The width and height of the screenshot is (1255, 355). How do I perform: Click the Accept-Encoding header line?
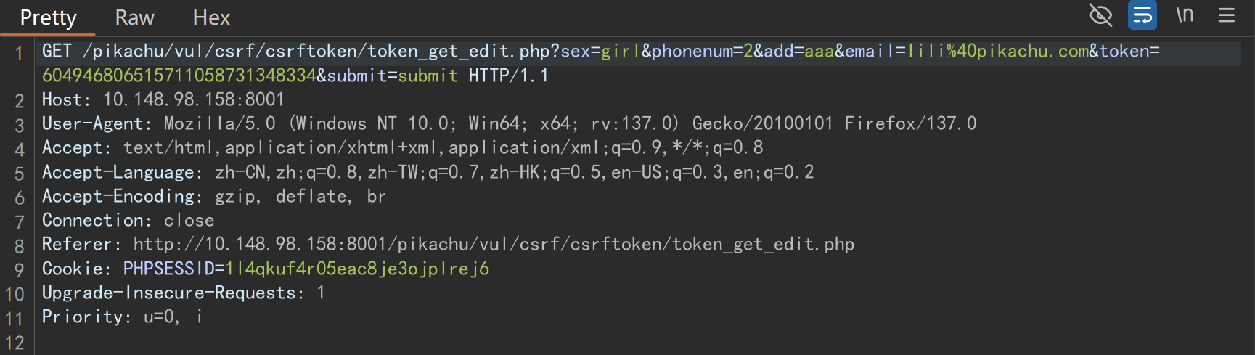[x=214, y=196]
